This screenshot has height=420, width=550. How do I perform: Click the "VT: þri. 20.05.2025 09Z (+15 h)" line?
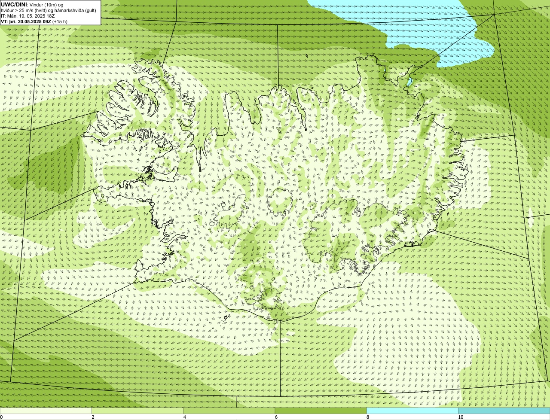pos(34,21)
